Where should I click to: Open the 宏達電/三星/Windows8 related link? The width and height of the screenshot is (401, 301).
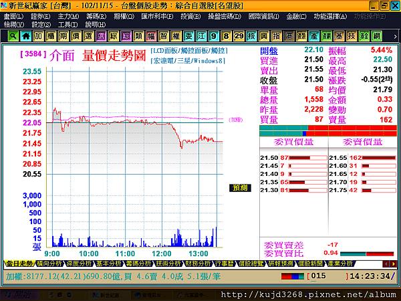pos(188,61)
